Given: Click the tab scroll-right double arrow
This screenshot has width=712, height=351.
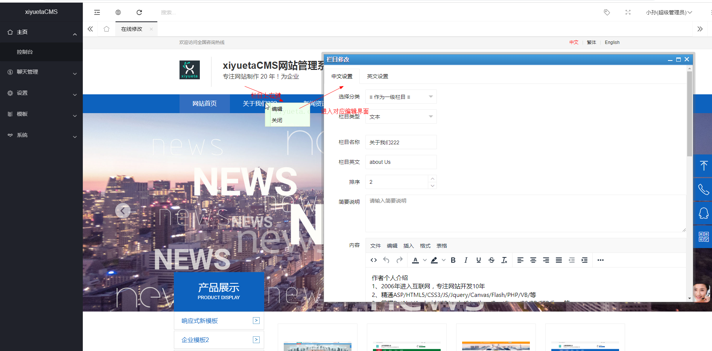Looking at the screenshot, I should tap(700, 29).
